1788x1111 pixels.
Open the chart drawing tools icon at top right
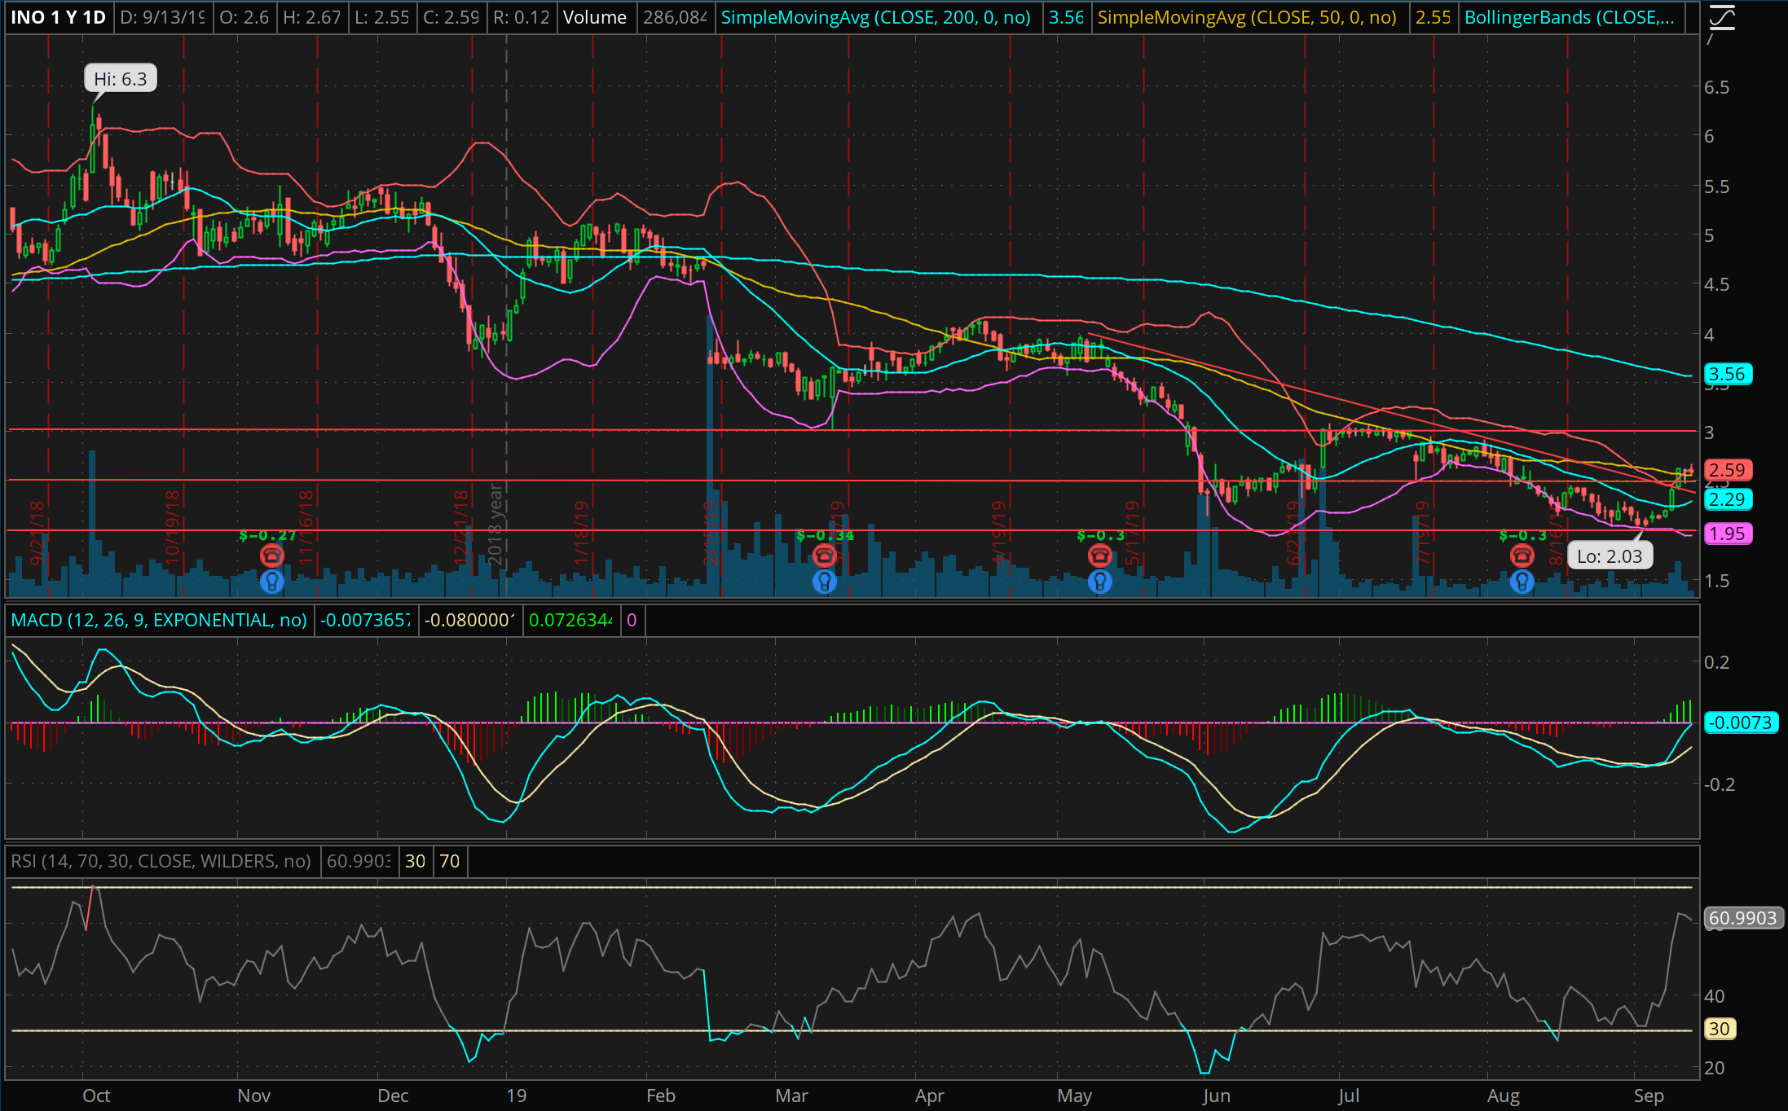(1720, 17)
